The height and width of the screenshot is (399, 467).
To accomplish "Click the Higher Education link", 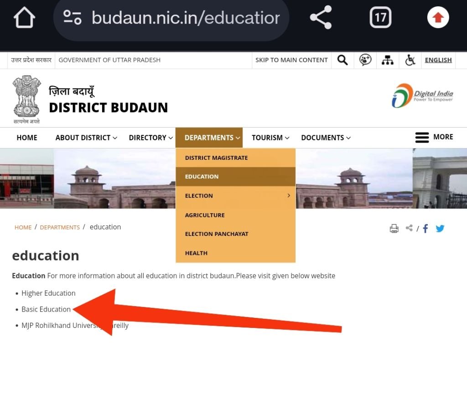I will pyautogui.click(x=48, y=293).
